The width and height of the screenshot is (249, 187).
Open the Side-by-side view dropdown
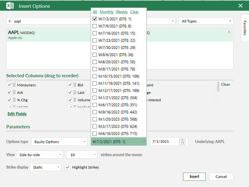tap(40, 155)
